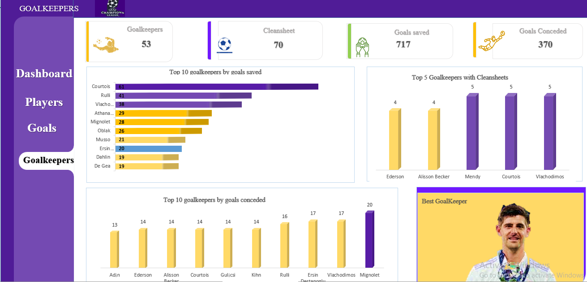Click the value 717 under Goals saved
Image resolution: width=587 pixels, height=282 pixels.
[x=403, y=44]
